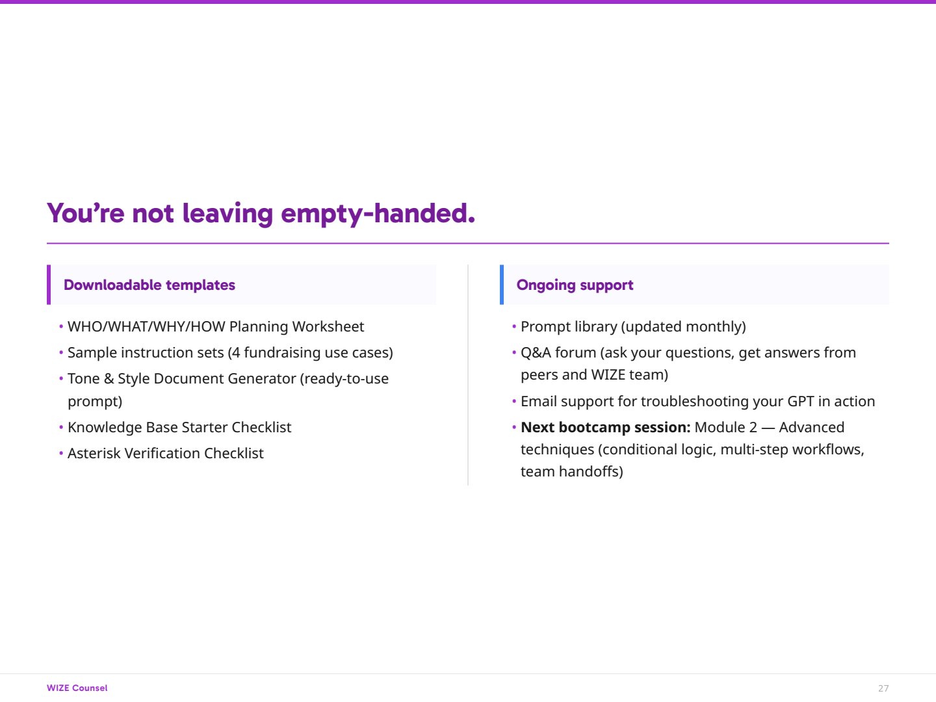Click the purple bar across the slide top
The image size is (936, 702).
[468, 2]
